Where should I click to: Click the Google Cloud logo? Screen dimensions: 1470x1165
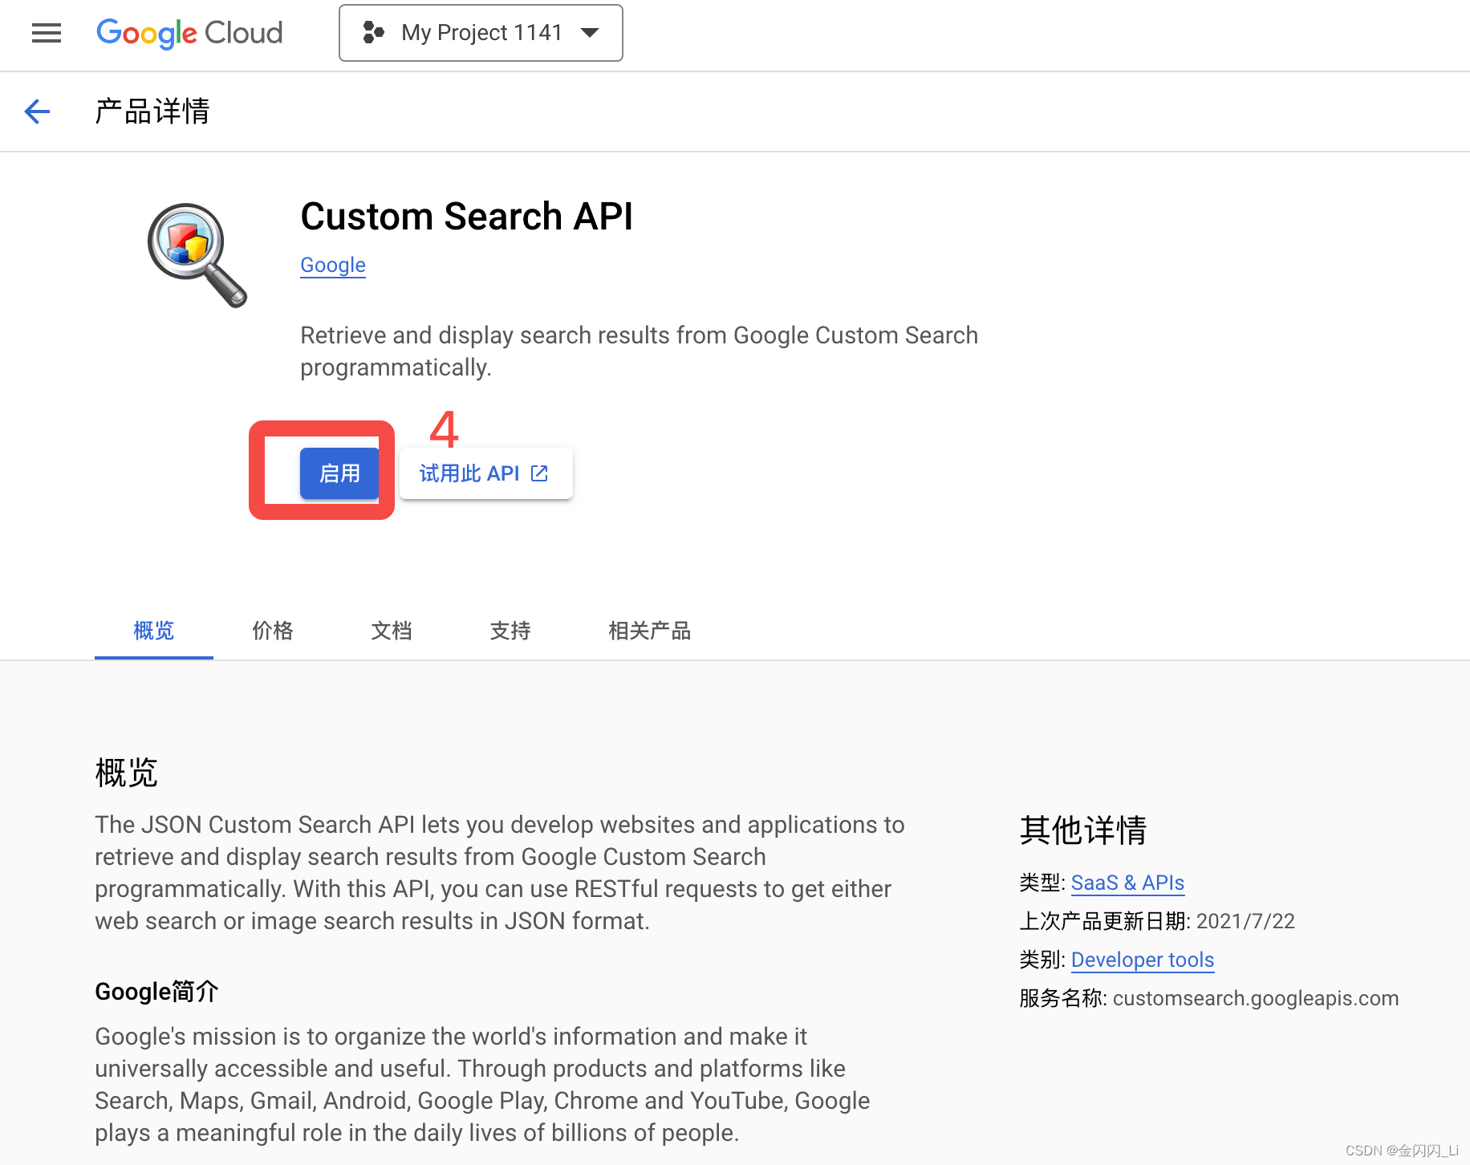click(x=189, y=33)
